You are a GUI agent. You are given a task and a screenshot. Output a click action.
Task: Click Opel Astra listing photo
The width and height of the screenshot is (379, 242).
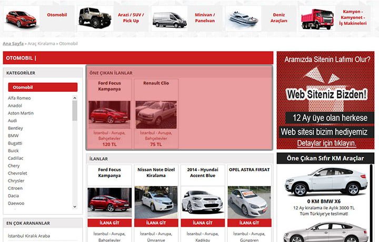(249, 202)
